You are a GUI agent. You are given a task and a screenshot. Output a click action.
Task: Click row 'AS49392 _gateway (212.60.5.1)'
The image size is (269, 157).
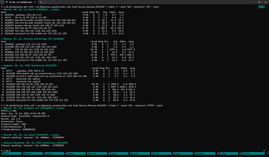coord(62,15)
